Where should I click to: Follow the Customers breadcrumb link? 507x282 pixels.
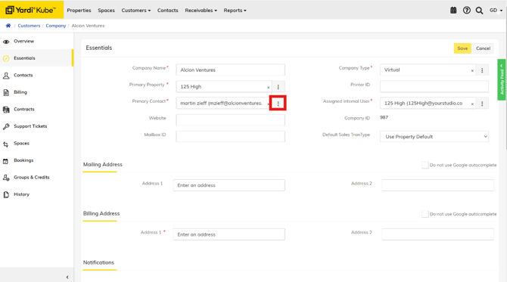[x=29, y=26]
